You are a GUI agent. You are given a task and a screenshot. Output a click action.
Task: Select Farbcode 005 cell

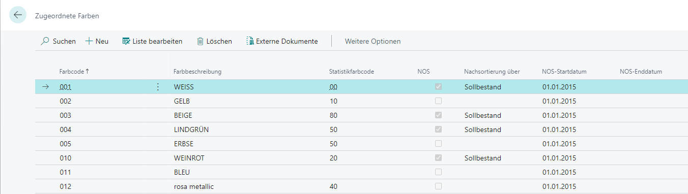65,144
